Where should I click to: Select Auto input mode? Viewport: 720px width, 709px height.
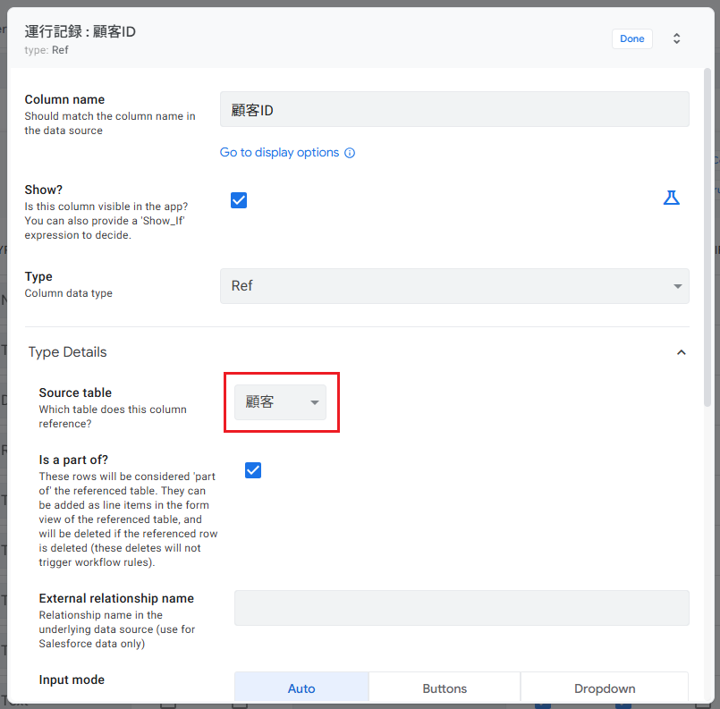pos(301,688)
